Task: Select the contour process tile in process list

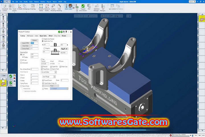Action: pos(3,83)
